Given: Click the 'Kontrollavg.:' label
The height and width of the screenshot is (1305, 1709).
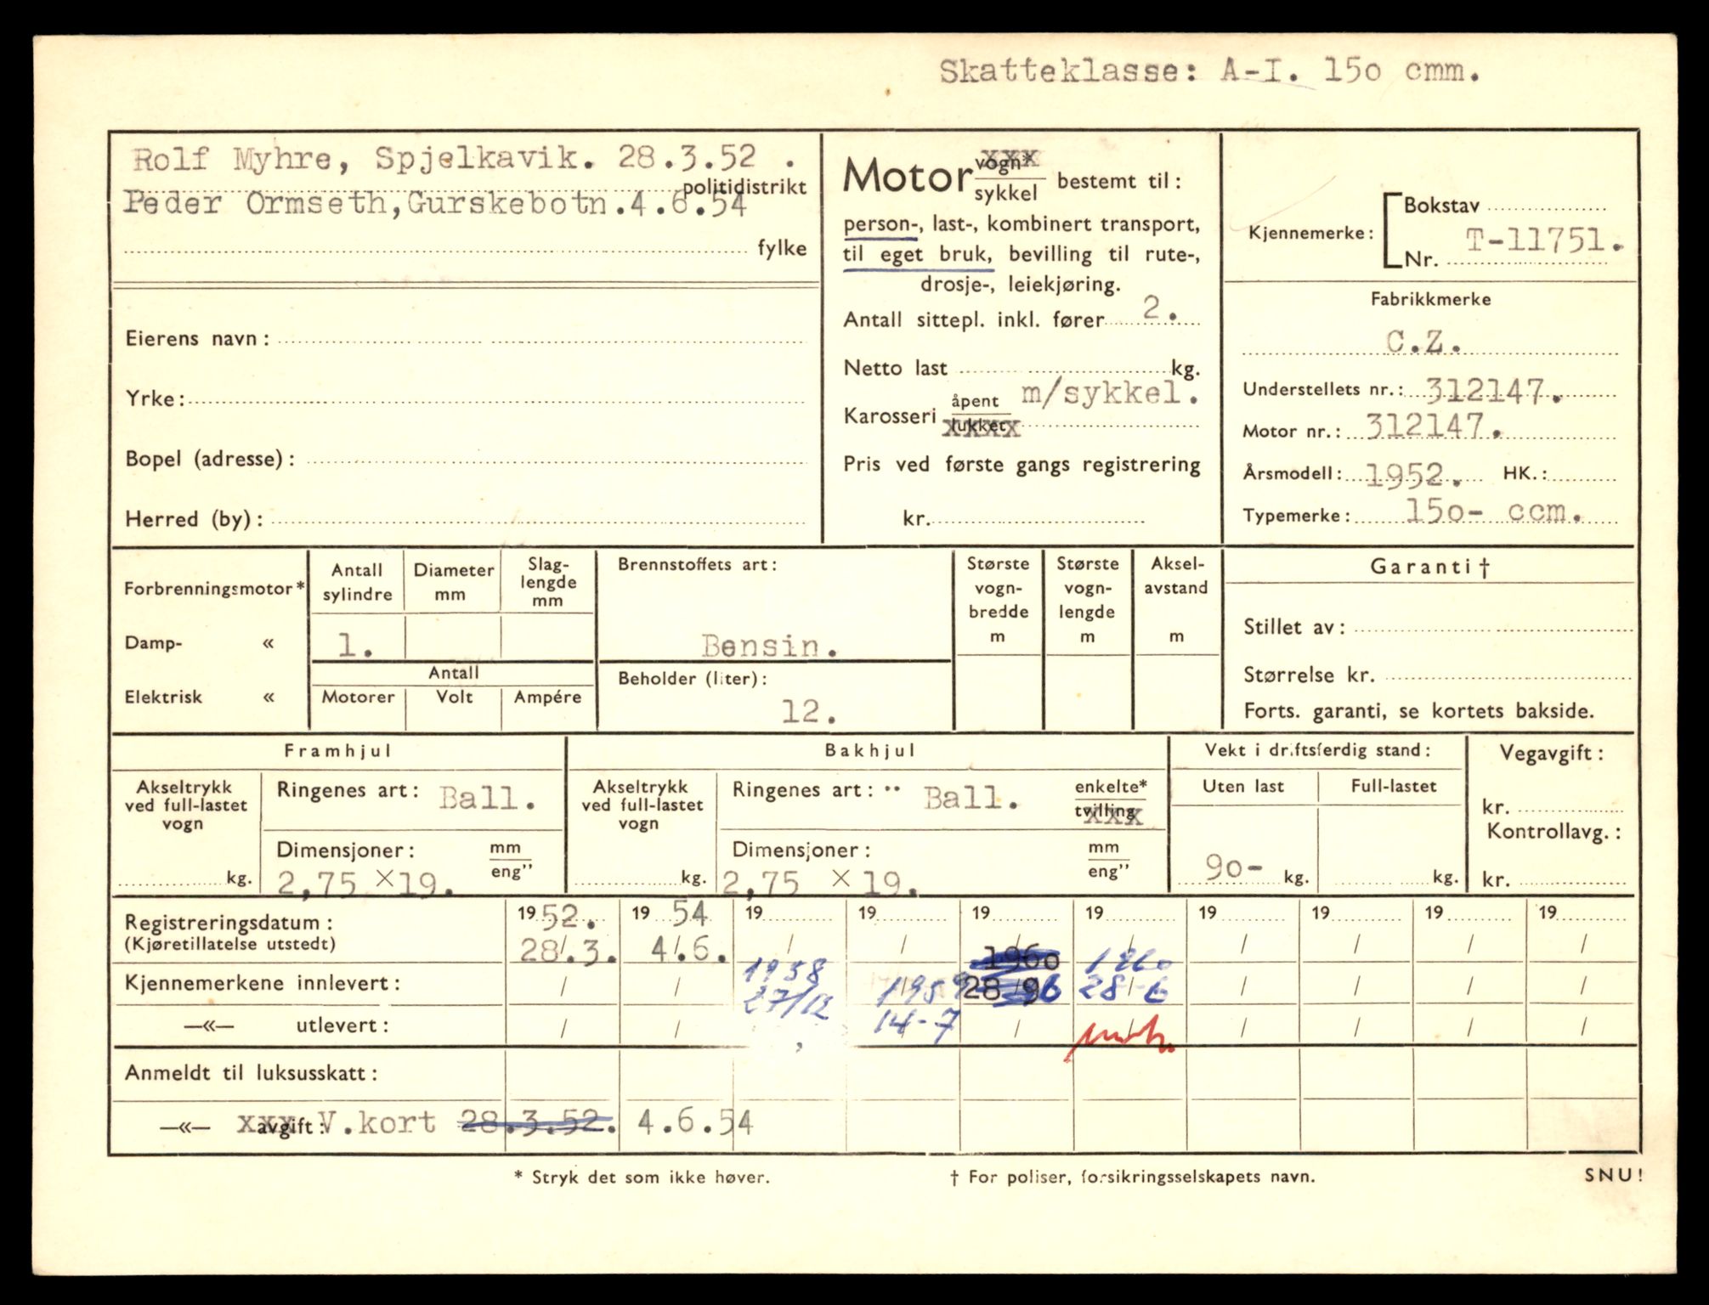Looking at the screenshot, I should (1554, 833).
